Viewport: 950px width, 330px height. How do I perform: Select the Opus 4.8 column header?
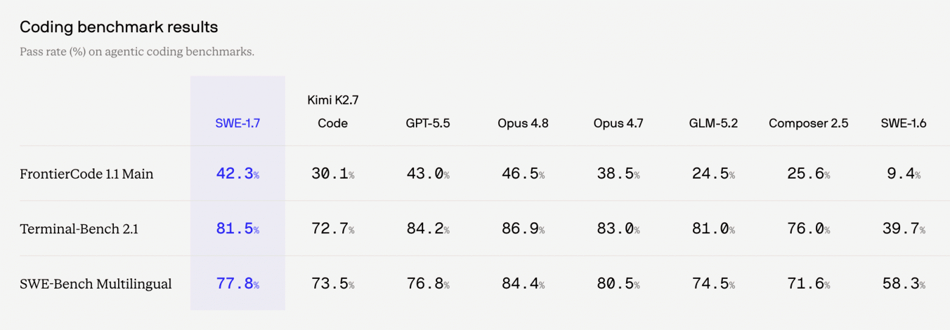tap(523, 123)
